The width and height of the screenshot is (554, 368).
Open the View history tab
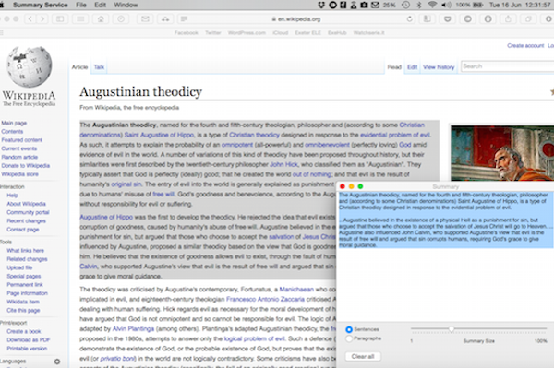(x=439, y=67)
